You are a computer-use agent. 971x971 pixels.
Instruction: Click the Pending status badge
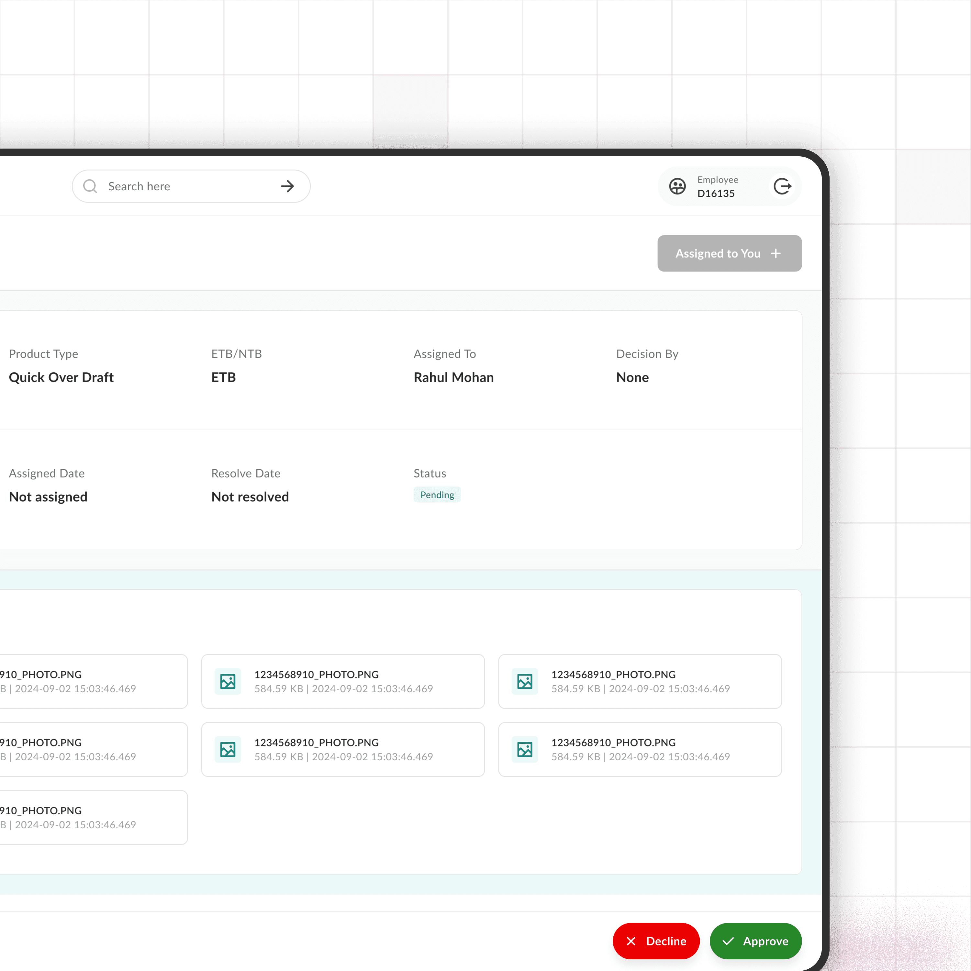click(437, 495)
